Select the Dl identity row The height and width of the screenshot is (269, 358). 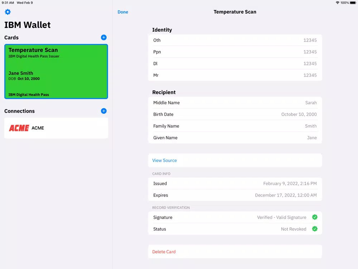235,63
